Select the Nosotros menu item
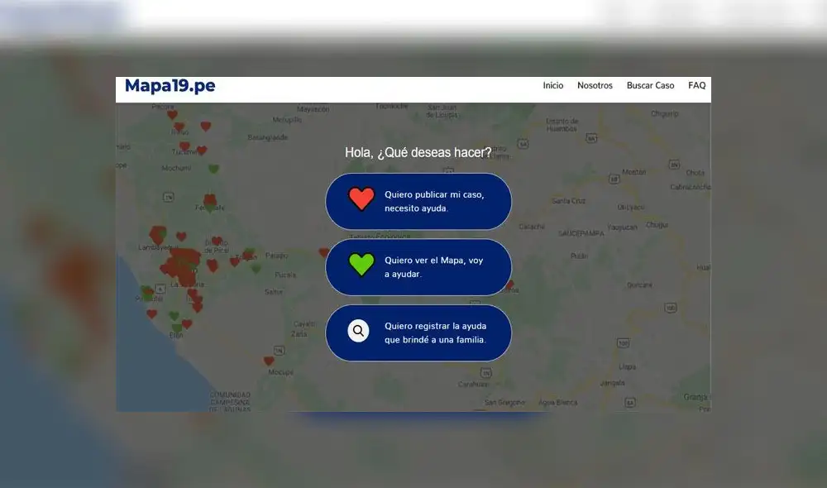827x488 pixels. tap(595, 85)
